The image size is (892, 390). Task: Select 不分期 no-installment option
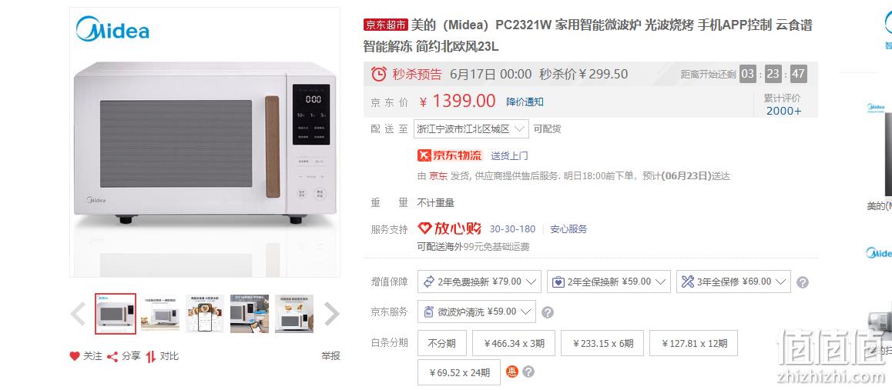[x=442, y=343]
